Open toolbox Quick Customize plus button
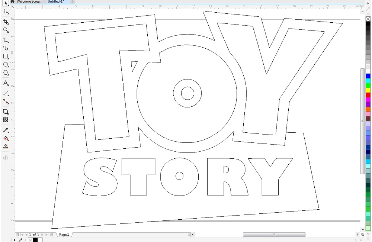The image size is (372, 242). pyautogui.click(x=6, y=158)
